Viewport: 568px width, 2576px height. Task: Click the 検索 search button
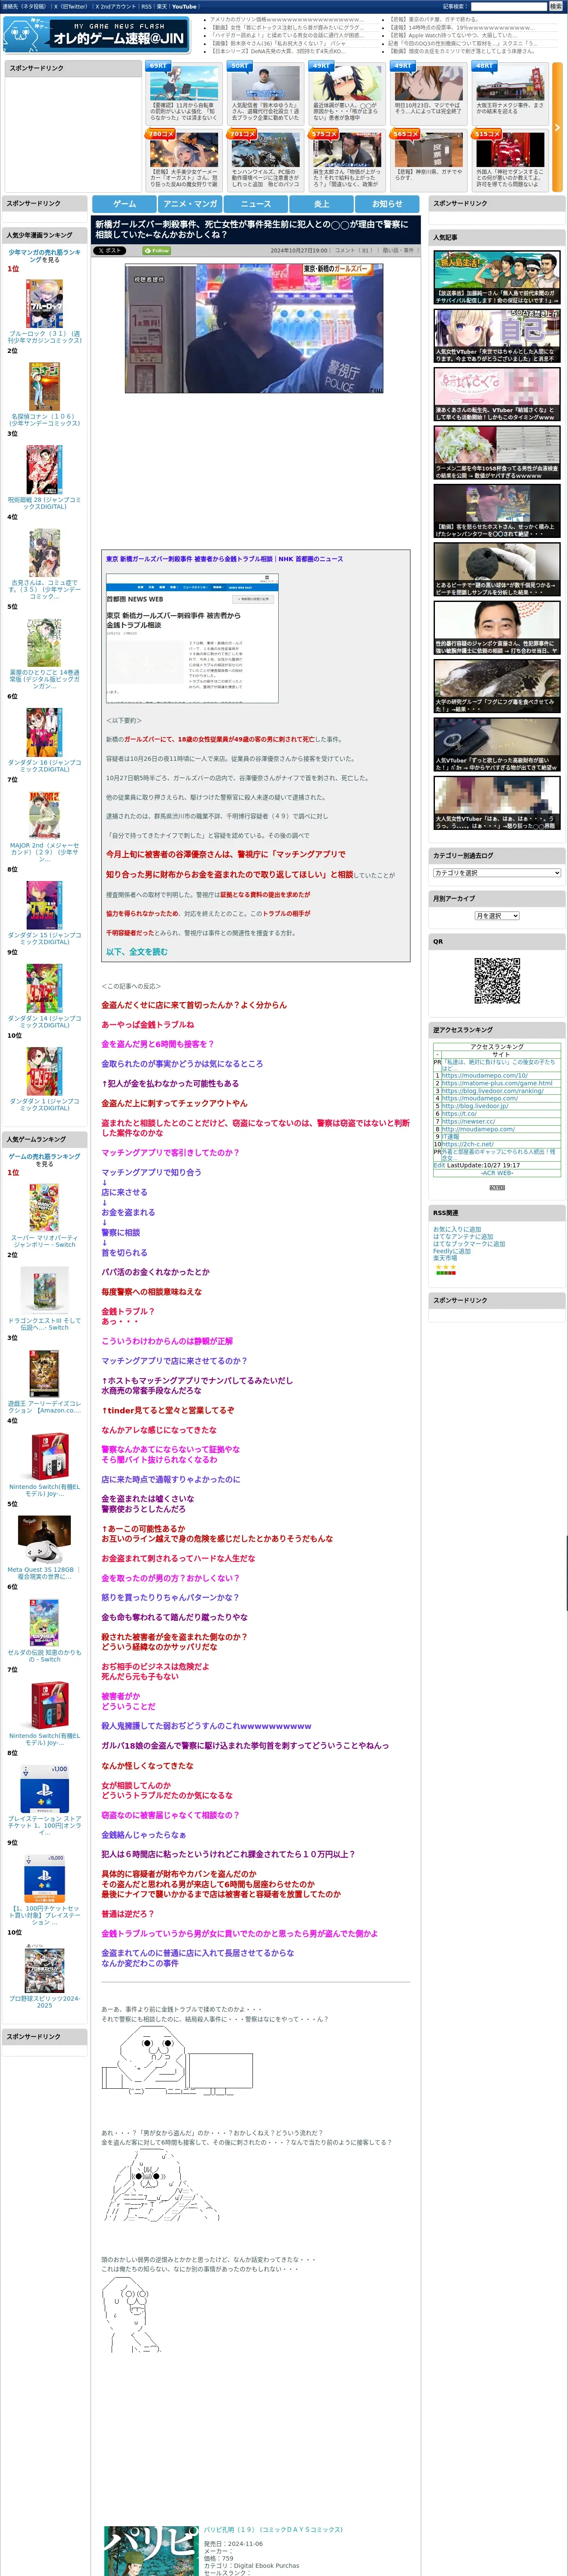tap(555, 6)
